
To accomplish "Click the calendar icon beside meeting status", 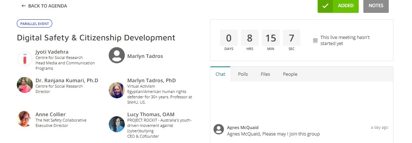I will [x=315, y=40].
